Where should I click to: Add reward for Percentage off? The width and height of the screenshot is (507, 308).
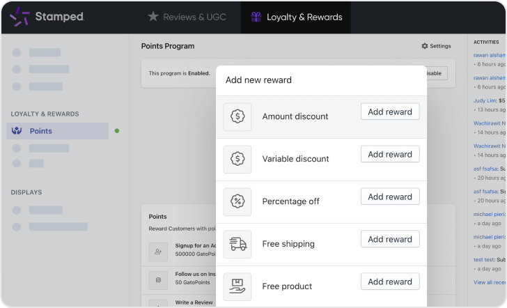tap(390, 197)
